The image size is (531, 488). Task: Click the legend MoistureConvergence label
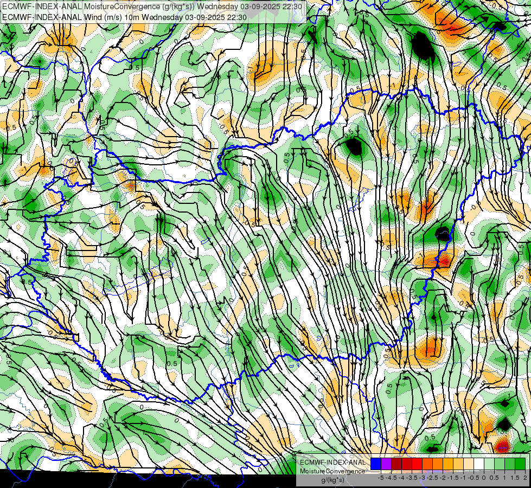(x=332, y=471)
